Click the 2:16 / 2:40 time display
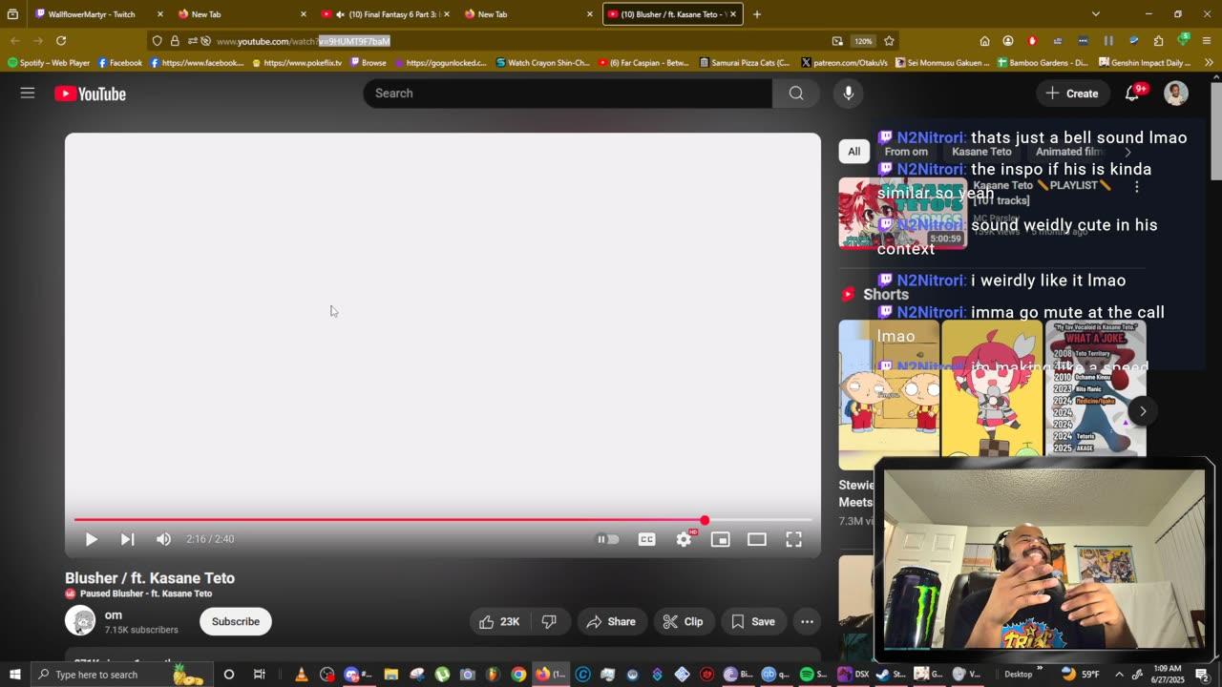The width and height of the screenshot is (1222, 687). (210, 539)
